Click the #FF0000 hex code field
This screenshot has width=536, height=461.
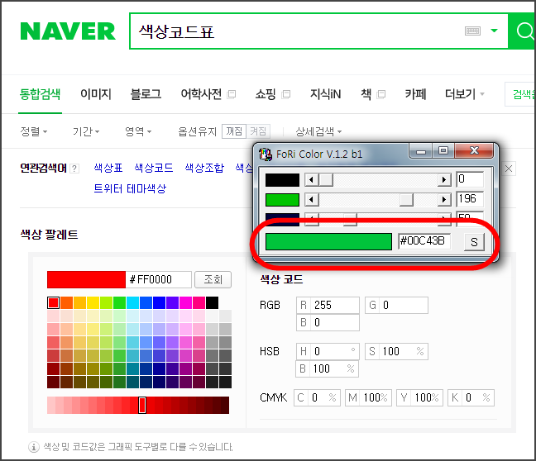[x=158, y=280]
